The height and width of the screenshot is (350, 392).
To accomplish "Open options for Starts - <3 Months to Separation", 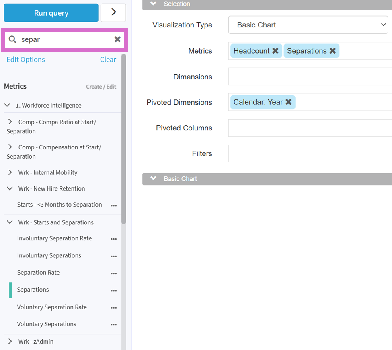I will tap(114, 205).
